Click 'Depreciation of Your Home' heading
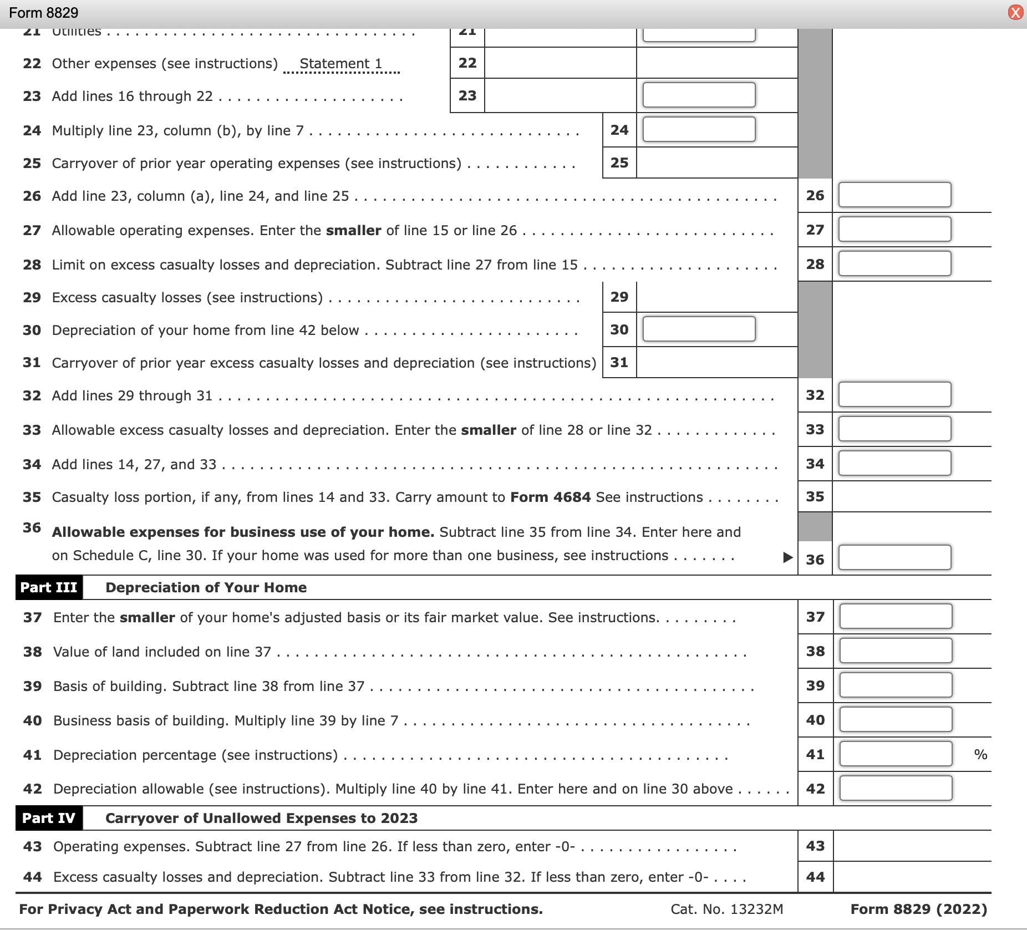This screenshot has height=930, width=1027. click(206, 587)
